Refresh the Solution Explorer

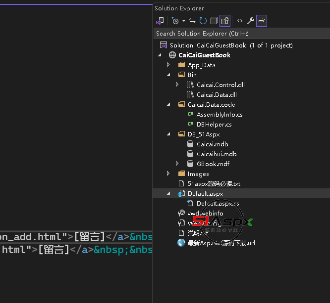click(203, 21)
